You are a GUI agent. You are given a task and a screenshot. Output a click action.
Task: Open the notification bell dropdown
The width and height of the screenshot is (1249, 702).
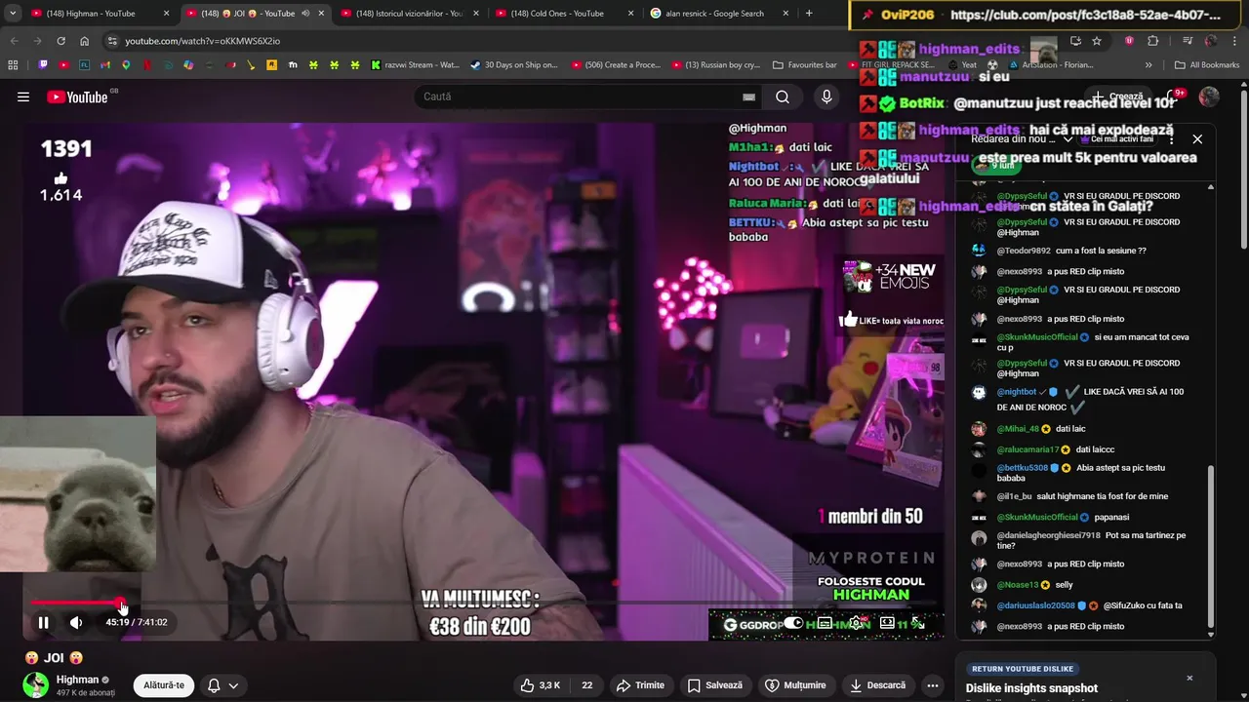tap(222, 685)
